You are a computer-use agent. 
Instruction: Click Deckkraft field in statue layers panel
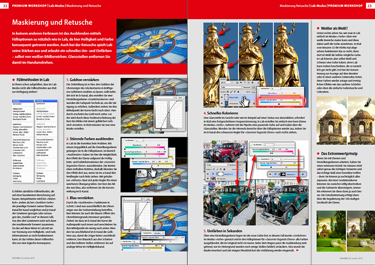[x=254, y=87]
